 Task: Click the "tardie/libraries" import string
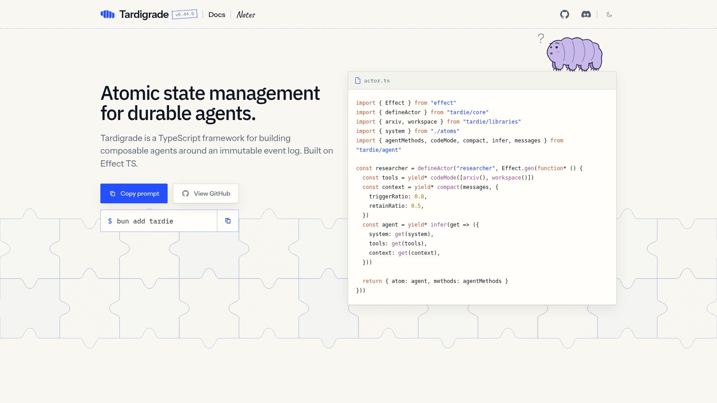click(x=492, y=122)
